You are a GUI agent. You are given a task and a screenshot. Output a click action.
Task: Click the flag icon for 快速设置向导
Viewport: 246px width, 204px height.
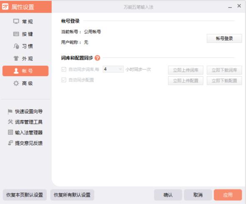point(10,112)
